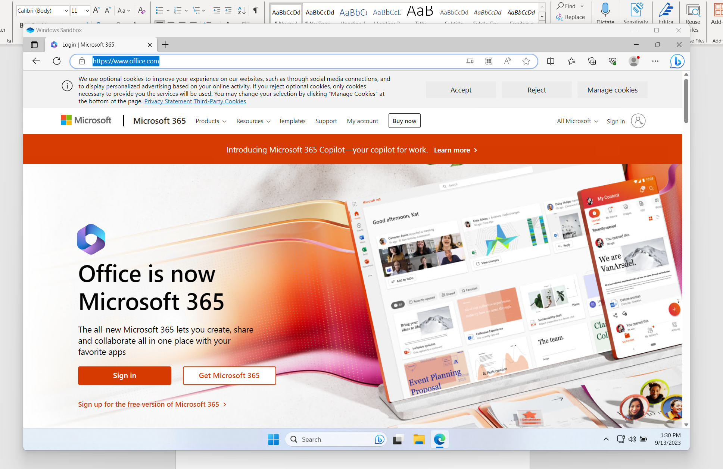The width and height of the screenshot is (723, 469).
Task: Click Word's Dictate microphone
Action: [x=605, y=13]
